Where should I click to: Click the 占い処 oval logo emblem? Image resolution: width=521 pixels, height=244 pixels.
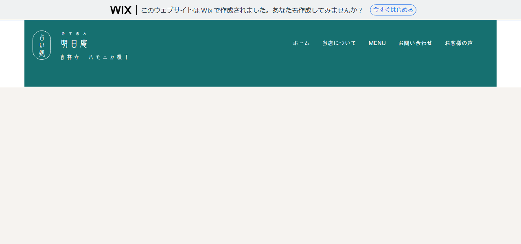[x=42, y=45]
